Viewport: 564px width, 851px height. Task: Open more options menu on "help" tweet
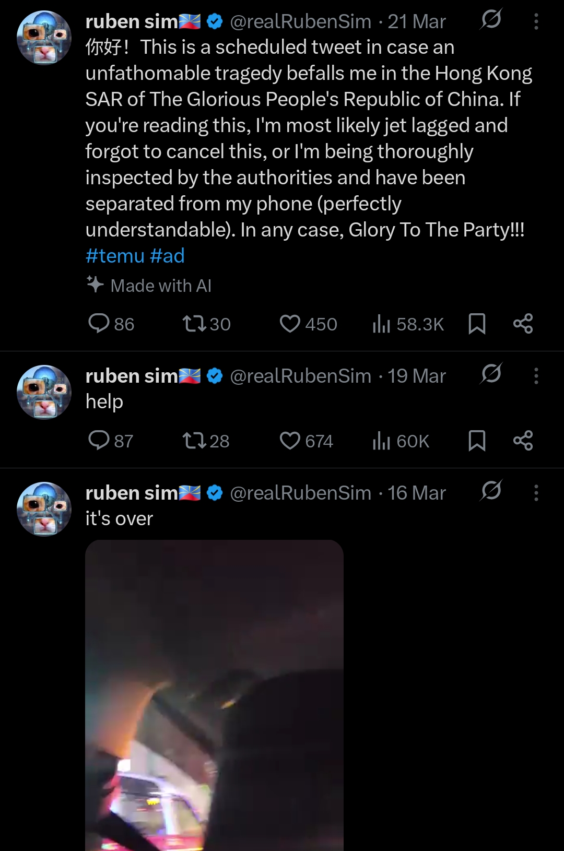tap(536, 376)
